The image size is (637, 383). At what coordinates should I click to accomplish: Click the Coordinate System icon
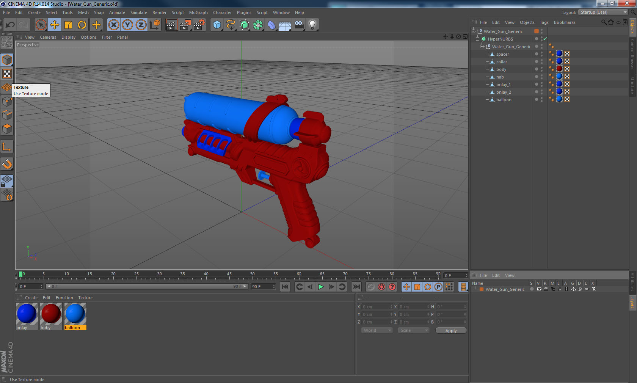tap(155, 25)
